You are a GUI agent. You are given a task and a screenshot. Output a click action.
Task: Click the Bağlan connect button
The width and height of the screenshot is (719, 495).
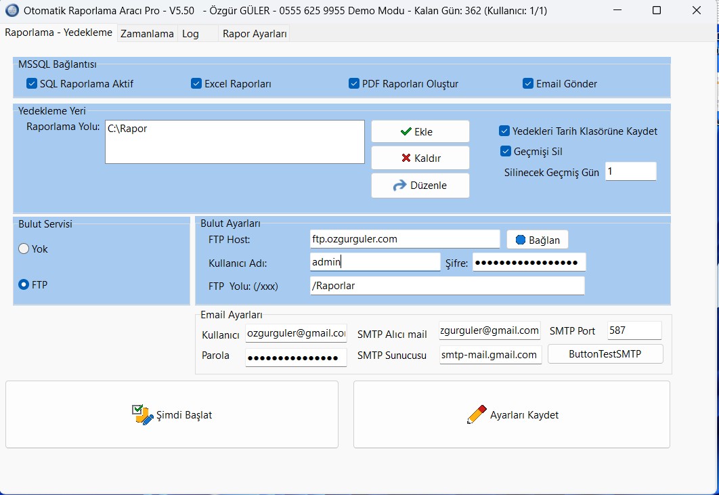(538, 240)
